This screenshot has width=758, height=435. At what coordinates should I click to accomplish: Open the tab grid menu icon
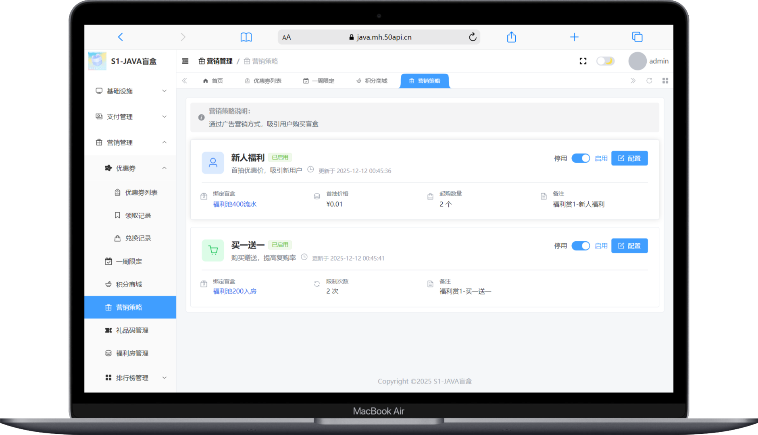click(665, 81)
